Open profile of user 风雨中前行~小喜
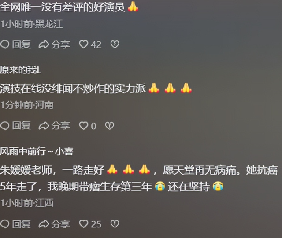The width and height of the screenshot is (282, 238). pos(37,151)
